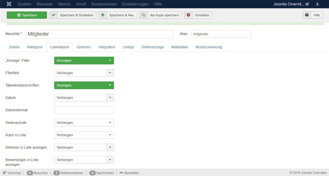Click the Administratoren count badge
The width and height of the screenshot is (329, 176).
(x=57, y=173)
